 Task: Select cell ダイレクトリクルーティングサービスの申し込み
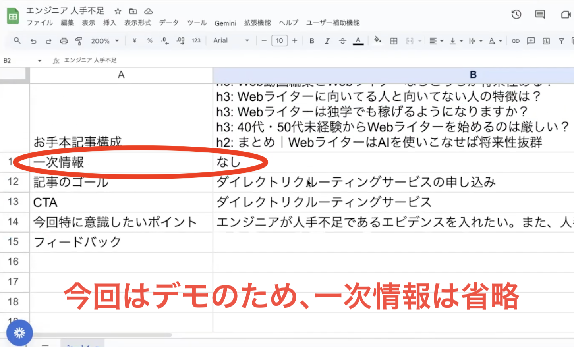pos(393,182)
